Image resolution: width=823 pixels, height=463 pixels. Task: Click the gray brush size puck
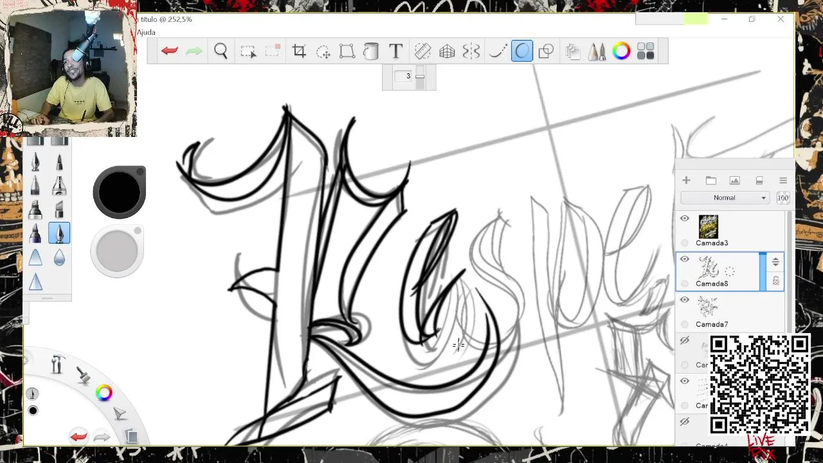(117, 251)
